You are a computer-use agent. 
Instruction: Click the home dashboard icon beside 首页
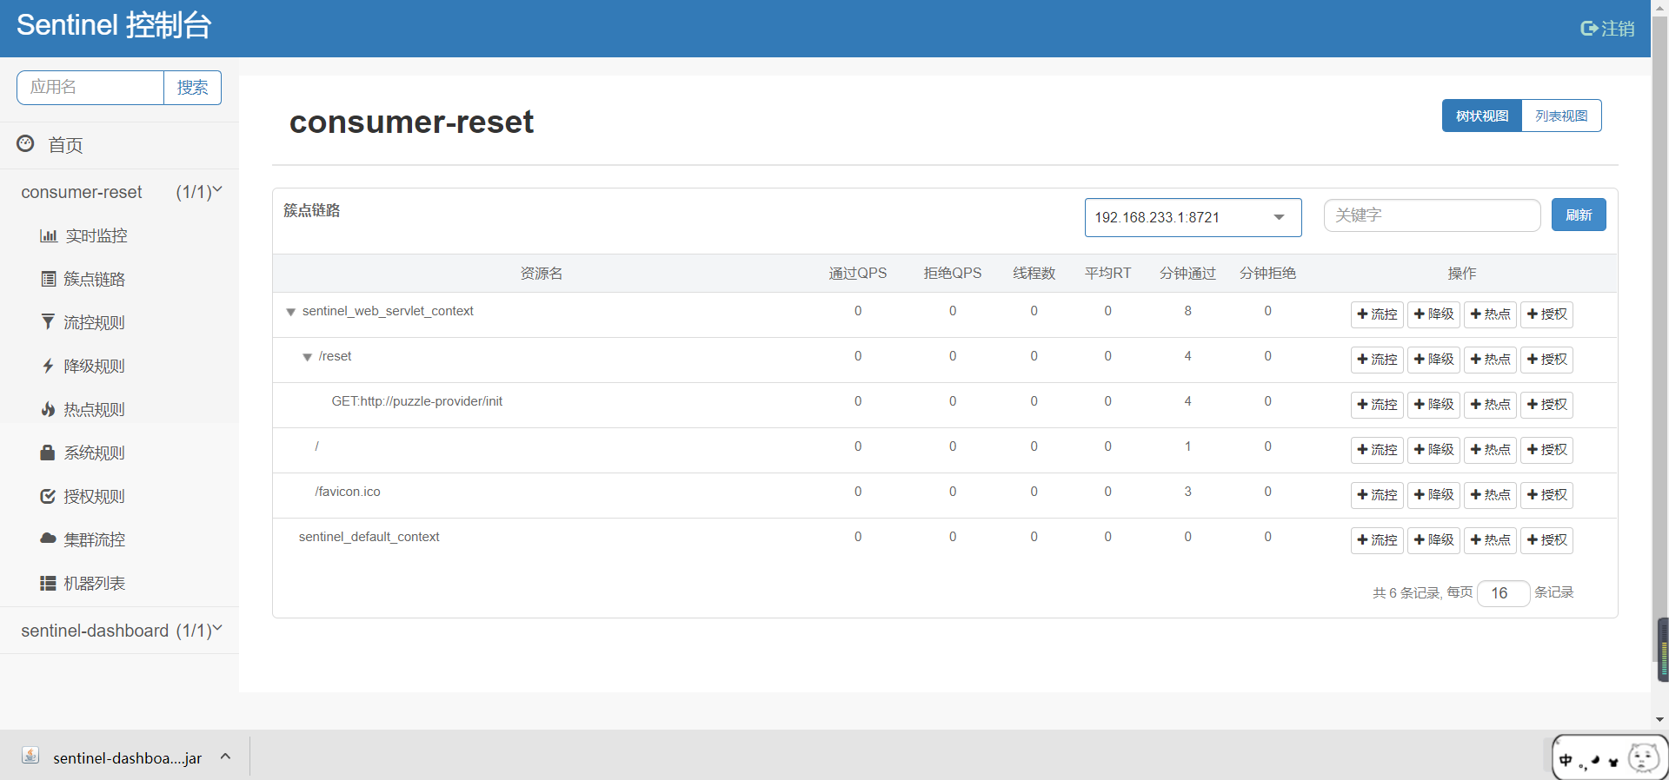(26, 144)
